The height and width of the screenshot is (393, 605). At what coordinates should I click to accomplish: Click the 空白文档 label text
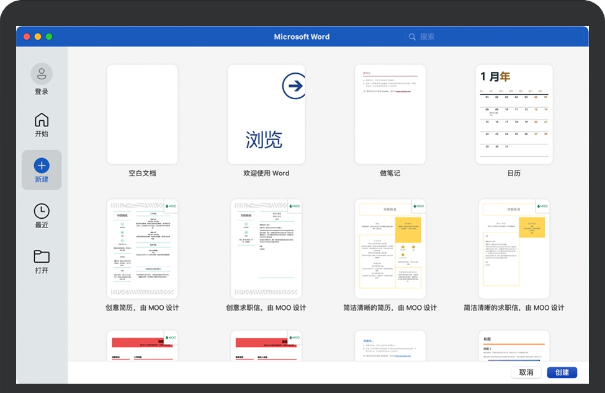click(142, 174)
